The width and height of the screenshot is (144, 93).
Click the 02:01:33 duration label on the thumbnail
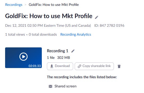tap(35, 66)
